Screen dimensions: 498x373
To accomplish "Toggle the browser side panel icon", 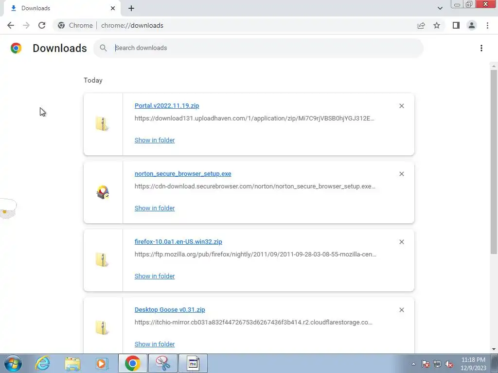I will 456,25.
